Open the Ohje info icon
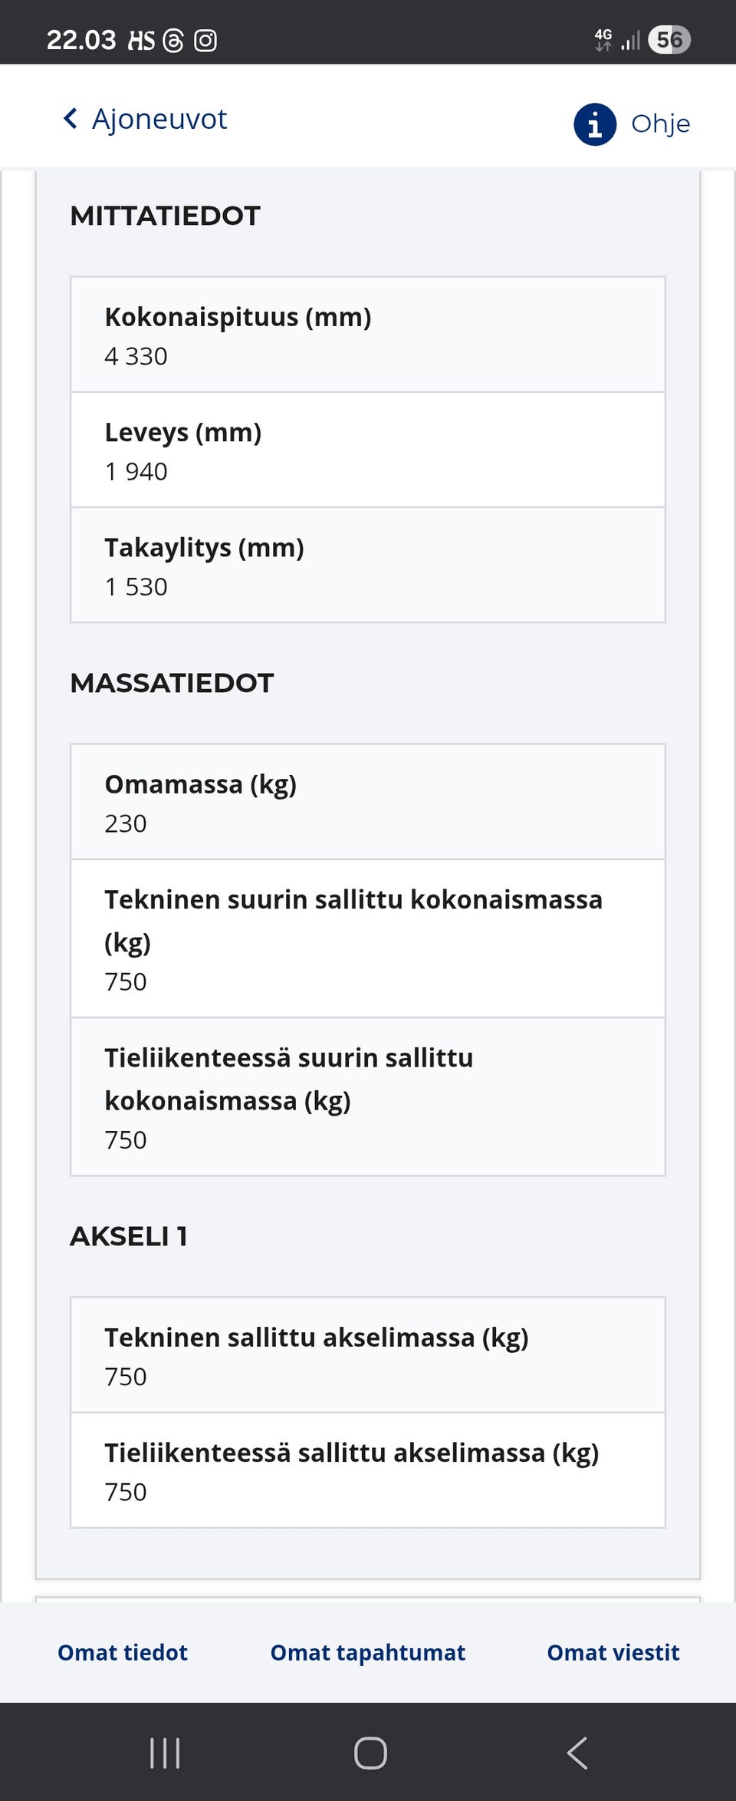The height and width of the screenshot is (1801, 736). click(x=595, y=124)
